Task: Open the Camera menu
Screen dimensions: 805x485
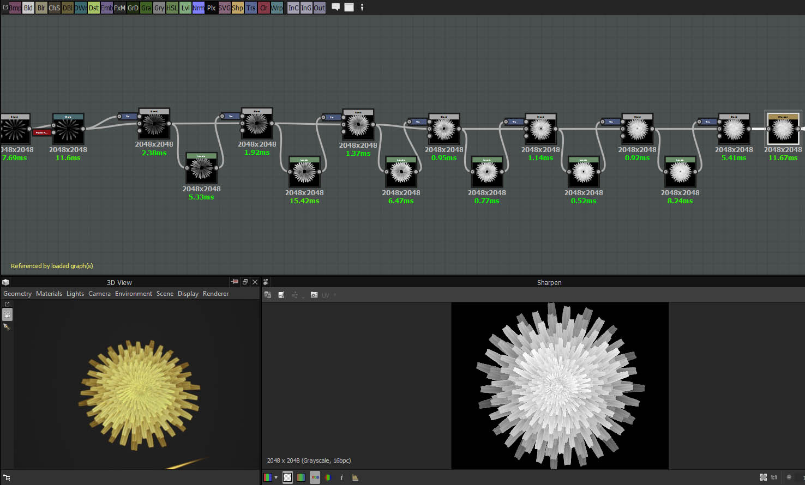Action: click(99, 294)
